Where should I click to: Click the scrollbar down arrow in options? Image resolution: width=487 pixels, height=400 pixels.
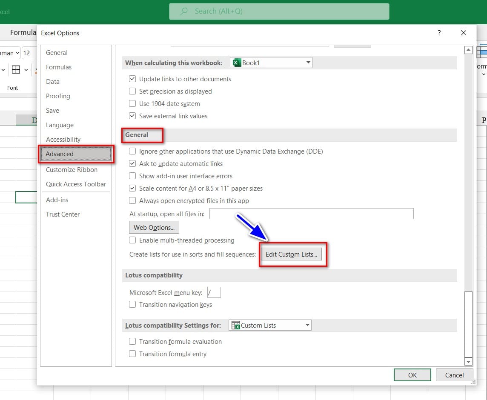[x=468, y=361]
